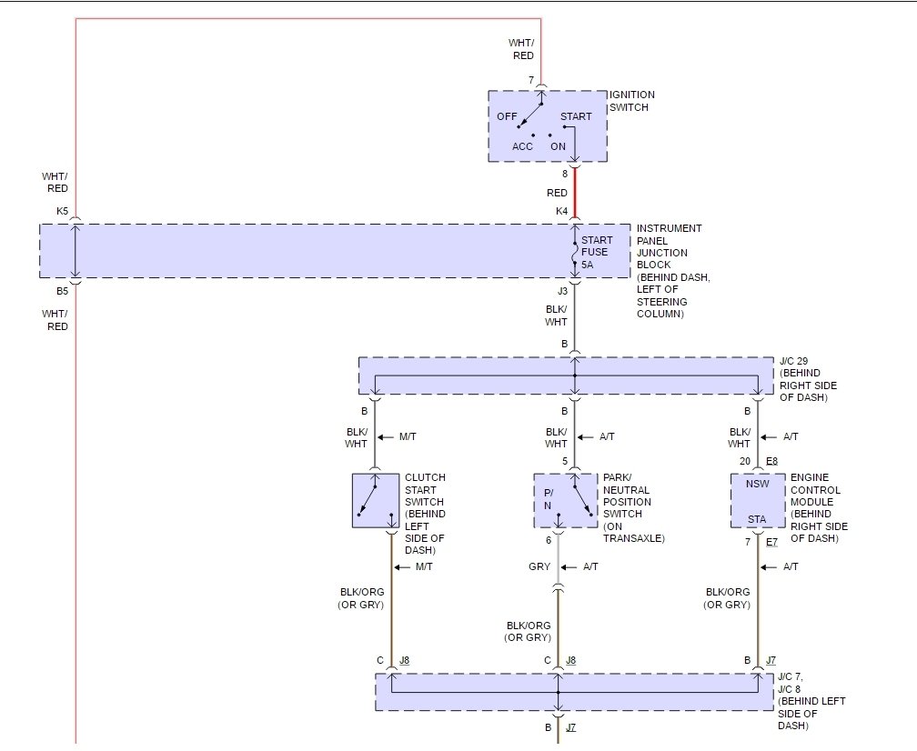Click pin 7 above the ignition switch
This screenshot has width=917, height=751.
(x=531, y=80)
